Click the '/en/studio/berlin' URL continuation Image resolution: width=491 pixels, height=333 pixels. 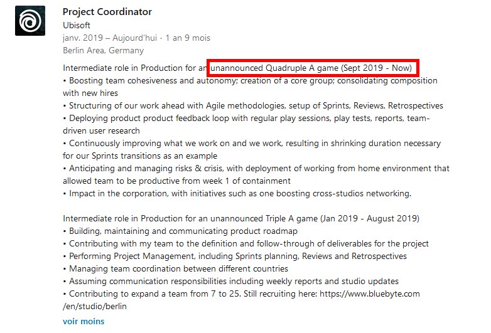coord(95,307)
